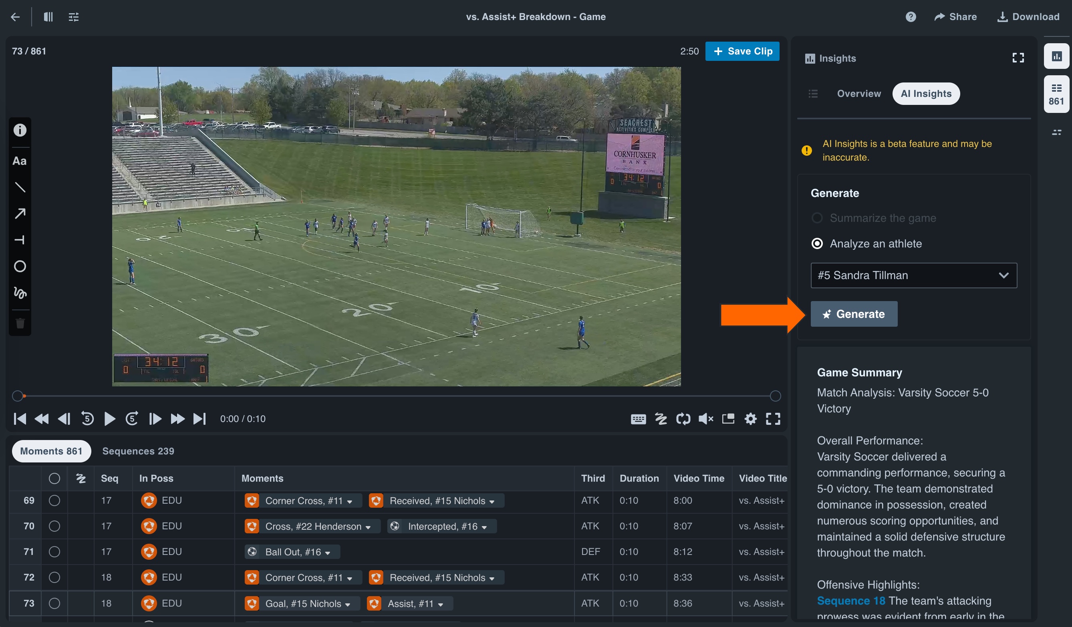The width and height of the screenshot is (1072, 627).
Task: Open the help question mark icon
Action: [910, 17]
